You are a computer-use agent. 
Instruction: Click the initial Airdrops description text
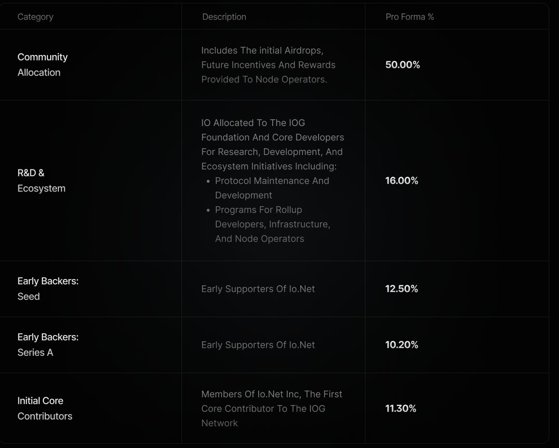point(268,65)
